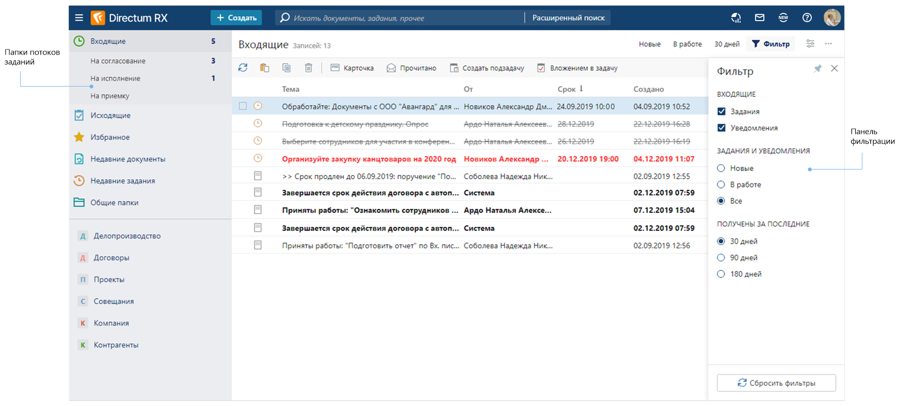This screenshot has width=900, height=406.
Task: Open the three-dots more options menu
Action: click(828, 44)
